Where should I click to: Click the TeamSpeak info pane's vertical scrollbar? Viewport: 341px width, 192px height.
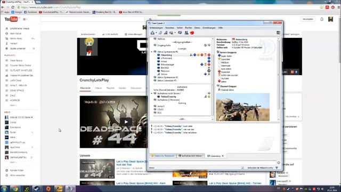(278, 74)
